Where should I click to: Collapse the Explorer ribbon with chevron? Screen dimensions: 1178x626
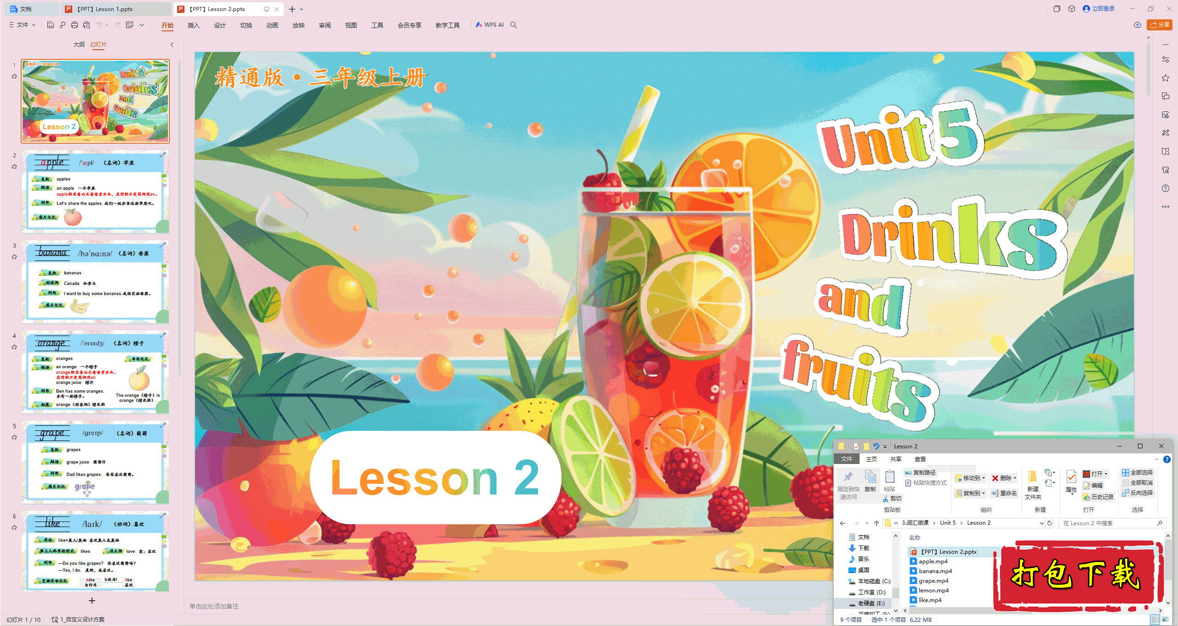[1157, 459]
